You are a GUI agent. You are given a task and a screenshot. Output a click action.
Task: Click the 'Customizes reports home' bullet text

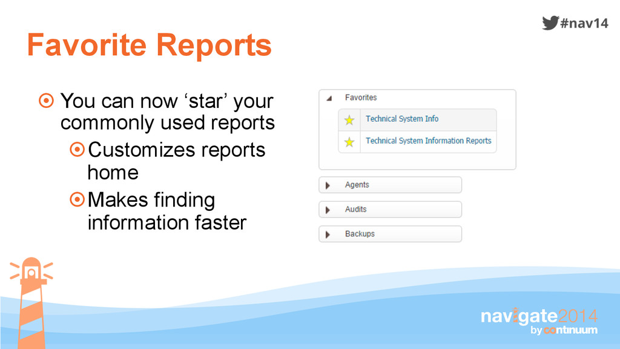pyautogui.click(x=176, y=161)
